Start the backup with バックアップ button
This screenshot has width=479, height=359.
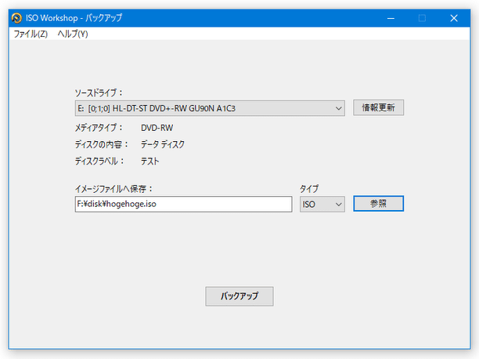(x=239, y=296)
